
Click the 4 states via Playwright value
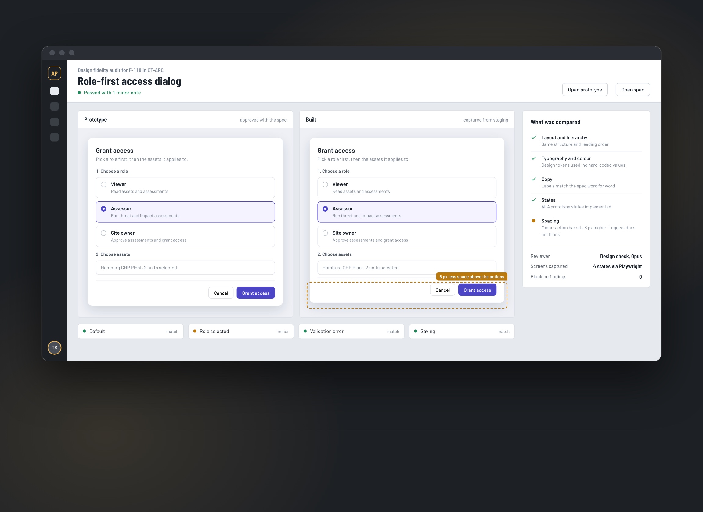(617, 266)
